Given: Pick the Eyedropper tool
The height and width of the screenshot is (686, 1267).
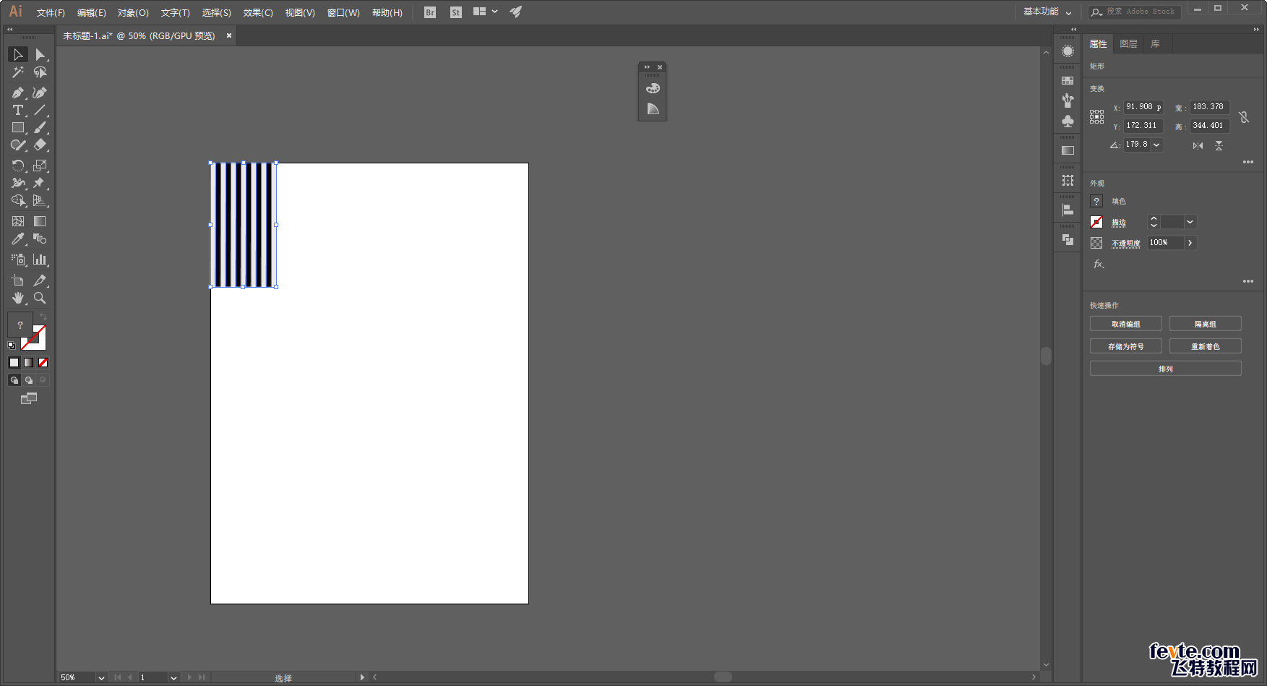Looking at the screenshot, I should (x=18, y=239).
